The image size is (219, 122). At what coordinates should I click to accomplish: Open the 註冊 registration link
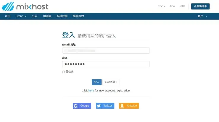coord(182,6)
